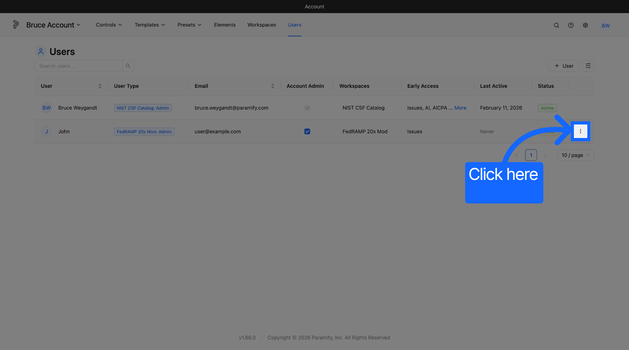The height and width of the screenshot is (350, 629).
Task: Click the Users heading person icon
Action: pyautogui.click(x=41, y=51)
